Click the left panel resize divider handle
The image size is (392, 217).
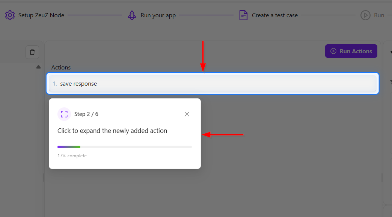(x=44, y=177)
